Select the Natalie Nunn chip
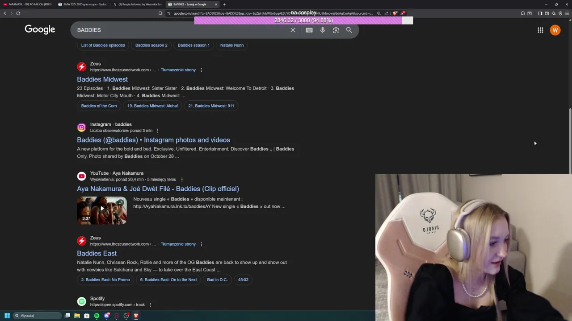The width and height of the screenshot is (572, 321). tap(232, 45)
